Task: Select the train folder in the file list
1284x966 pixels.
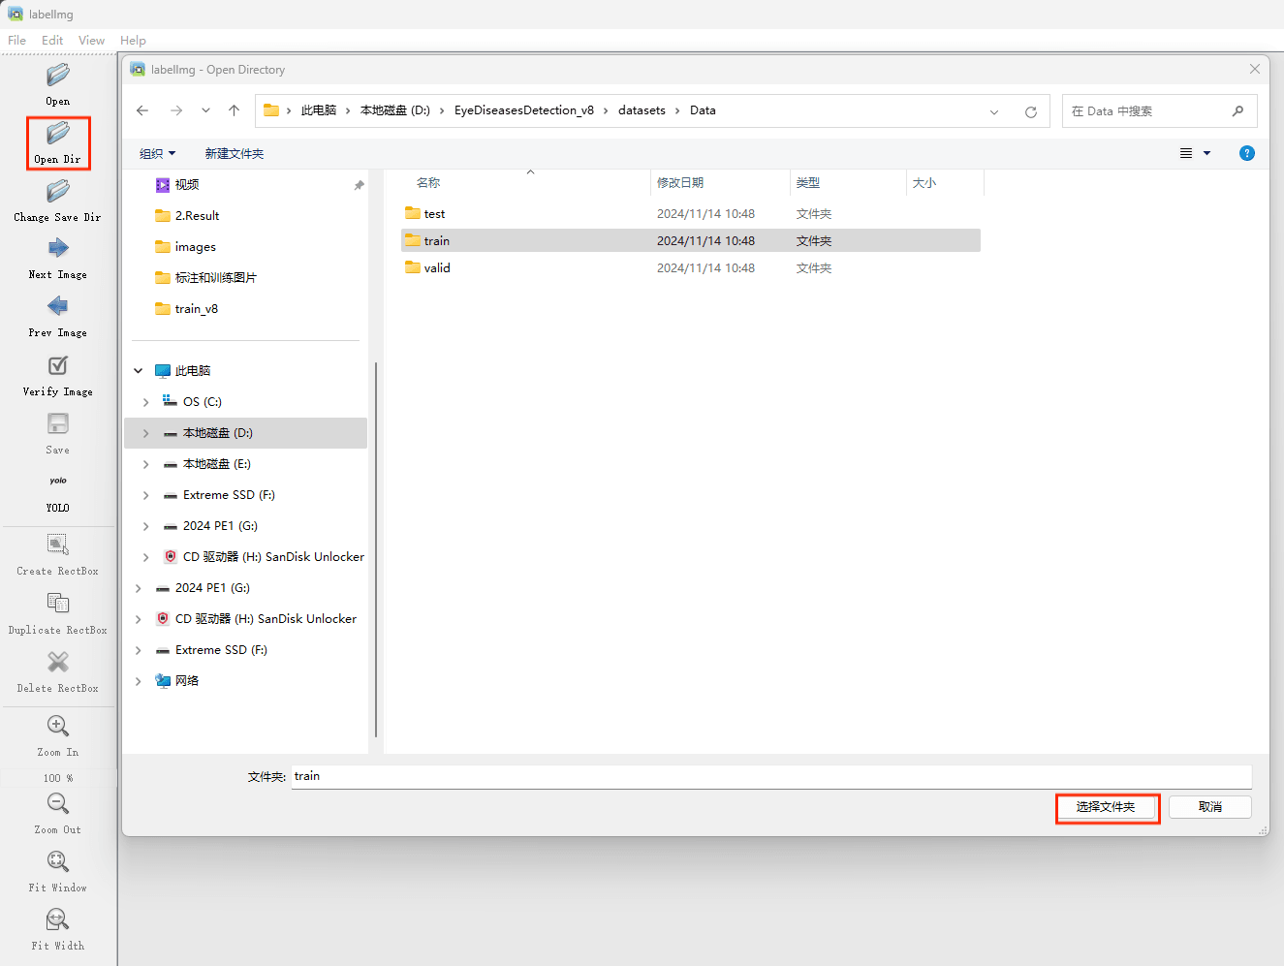Action: coord(691,241)
